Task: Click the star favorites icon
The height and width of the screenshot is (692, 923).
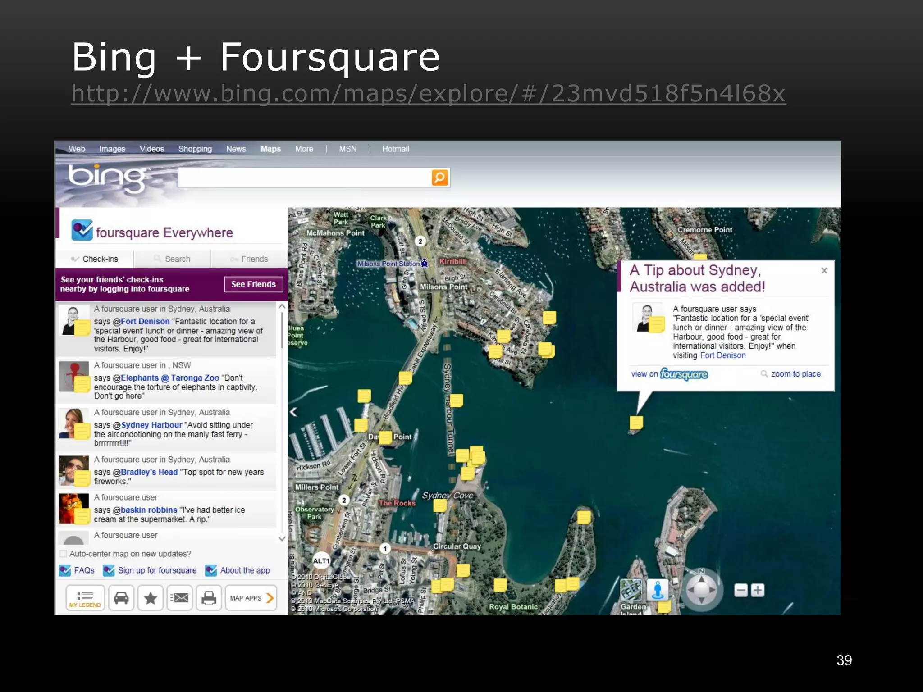Action: point(151,598)
